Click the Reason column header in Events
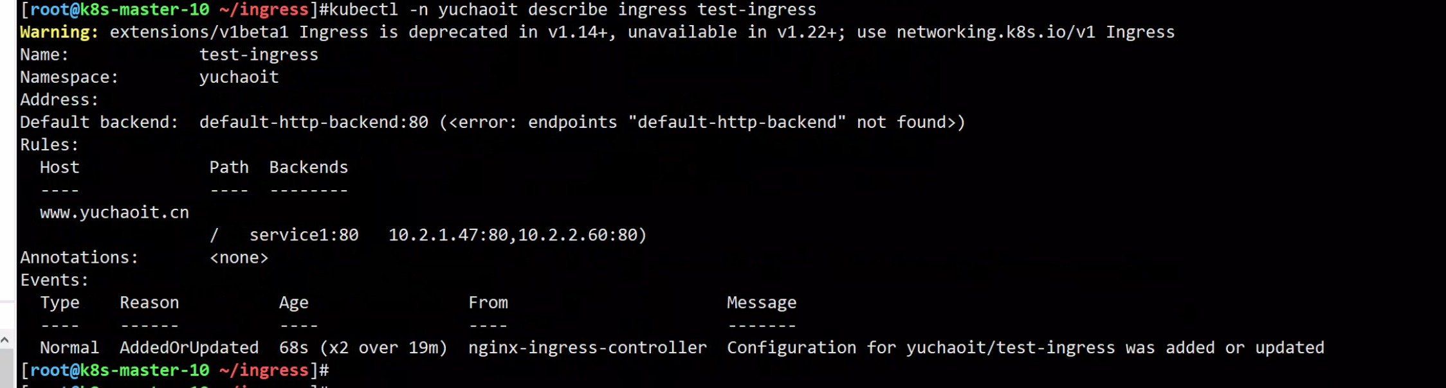The width and height of the screenshot is (1446, 388). [149, 303]
